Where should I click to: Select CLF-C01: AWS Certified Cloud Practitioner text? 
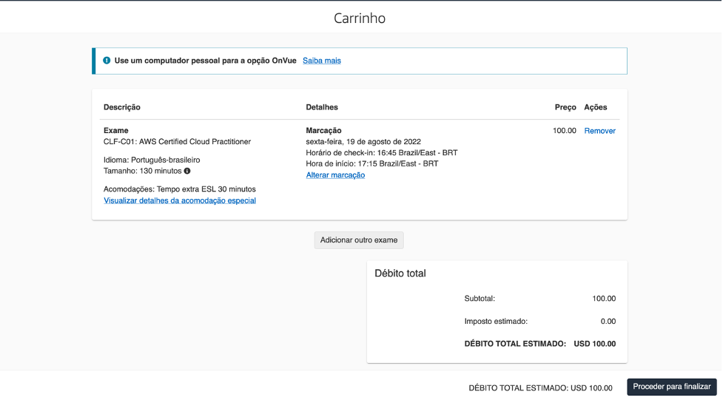point(177,141)
